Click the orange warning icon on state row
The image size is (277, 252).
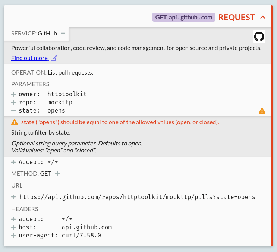tap(262, 111)
